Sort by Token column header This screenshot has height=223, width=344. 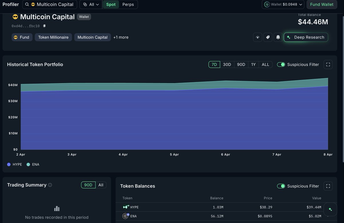127,198
